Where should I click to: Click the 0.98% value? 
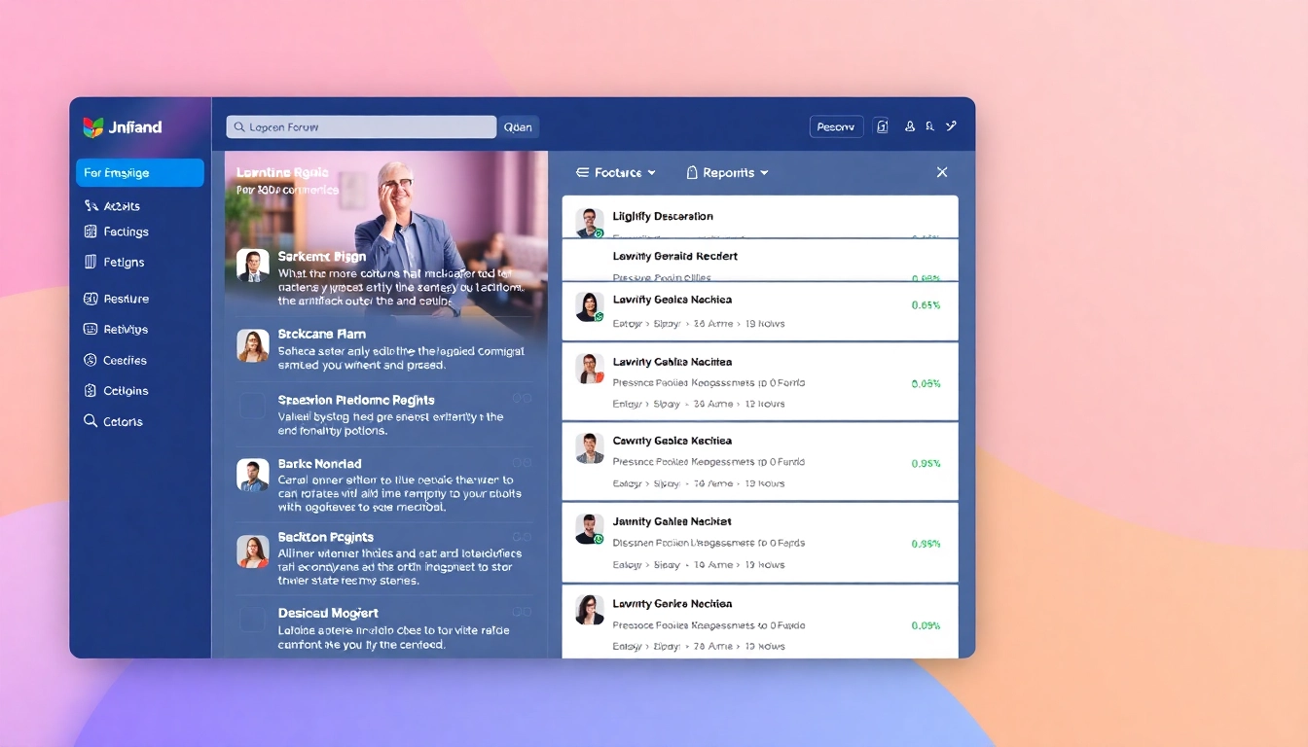926,544
